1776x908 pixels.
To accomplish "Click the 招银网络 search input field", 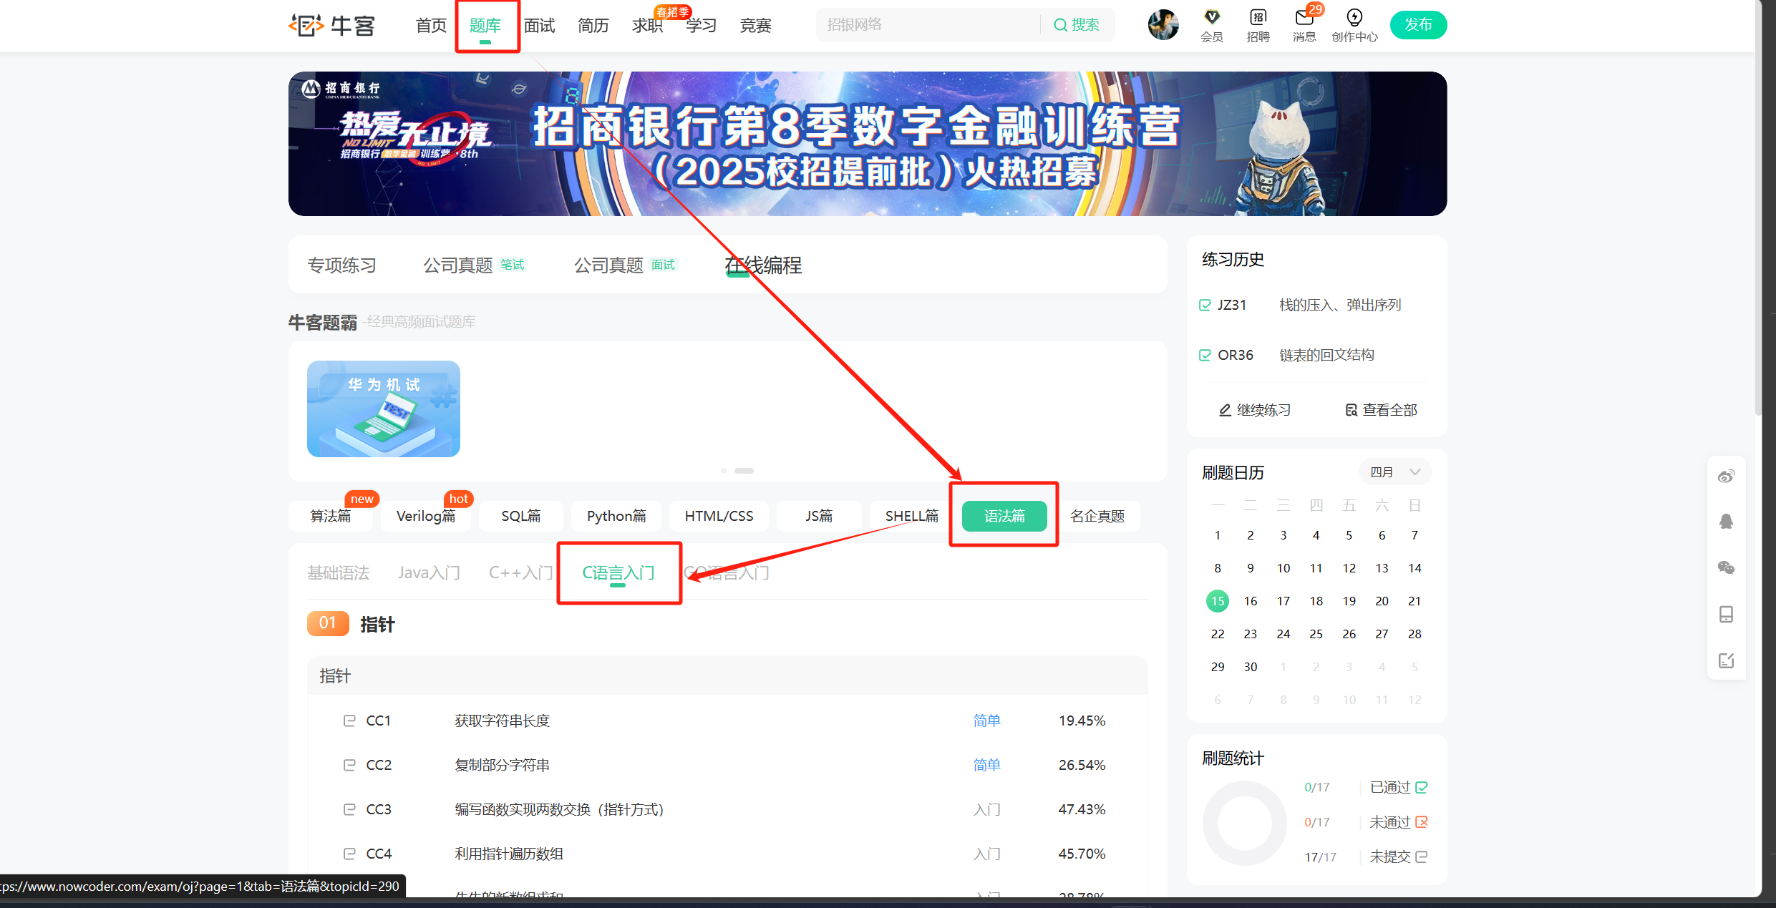I will tap(928, 25).
